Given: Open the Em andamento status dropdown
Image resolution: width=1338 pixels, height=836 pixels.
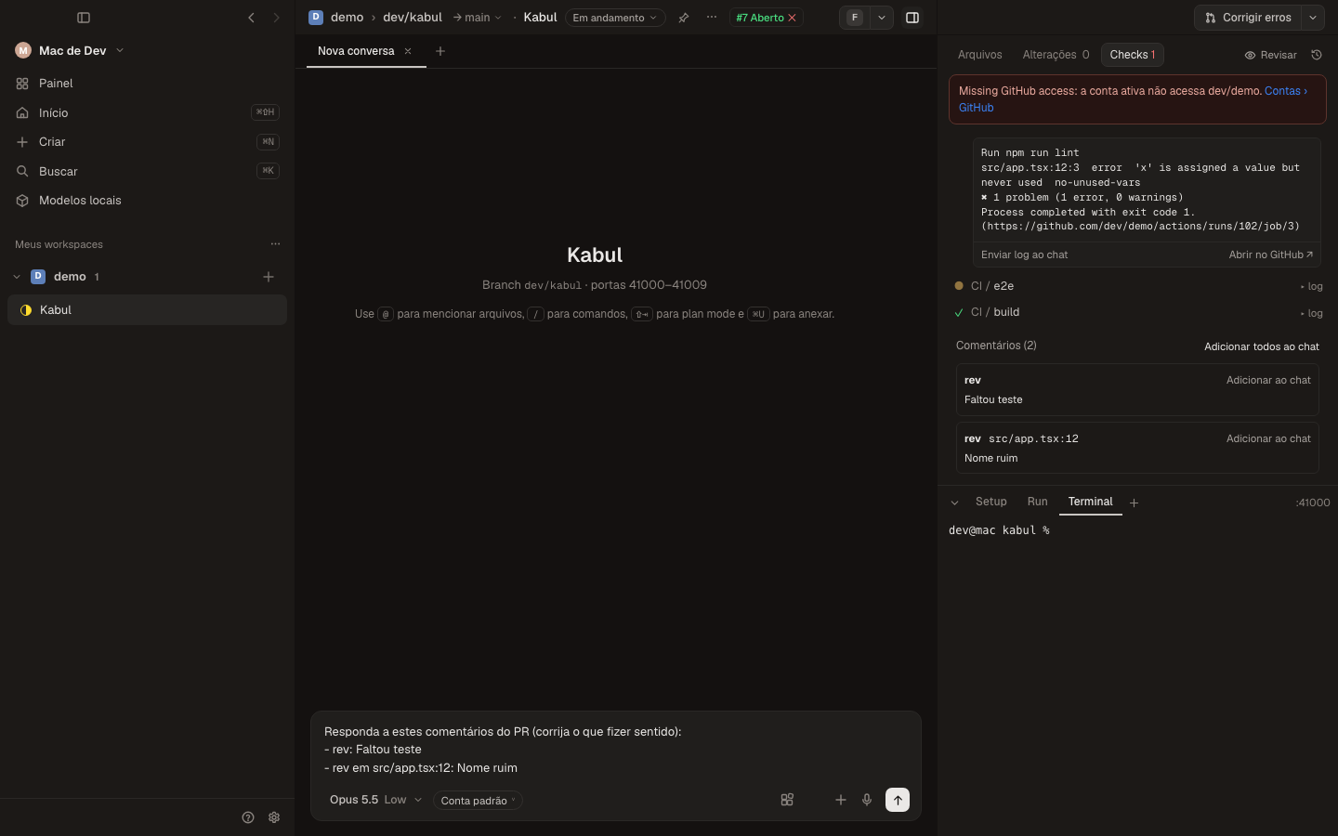Looking at the screenshot, I should tap(615, 18).
